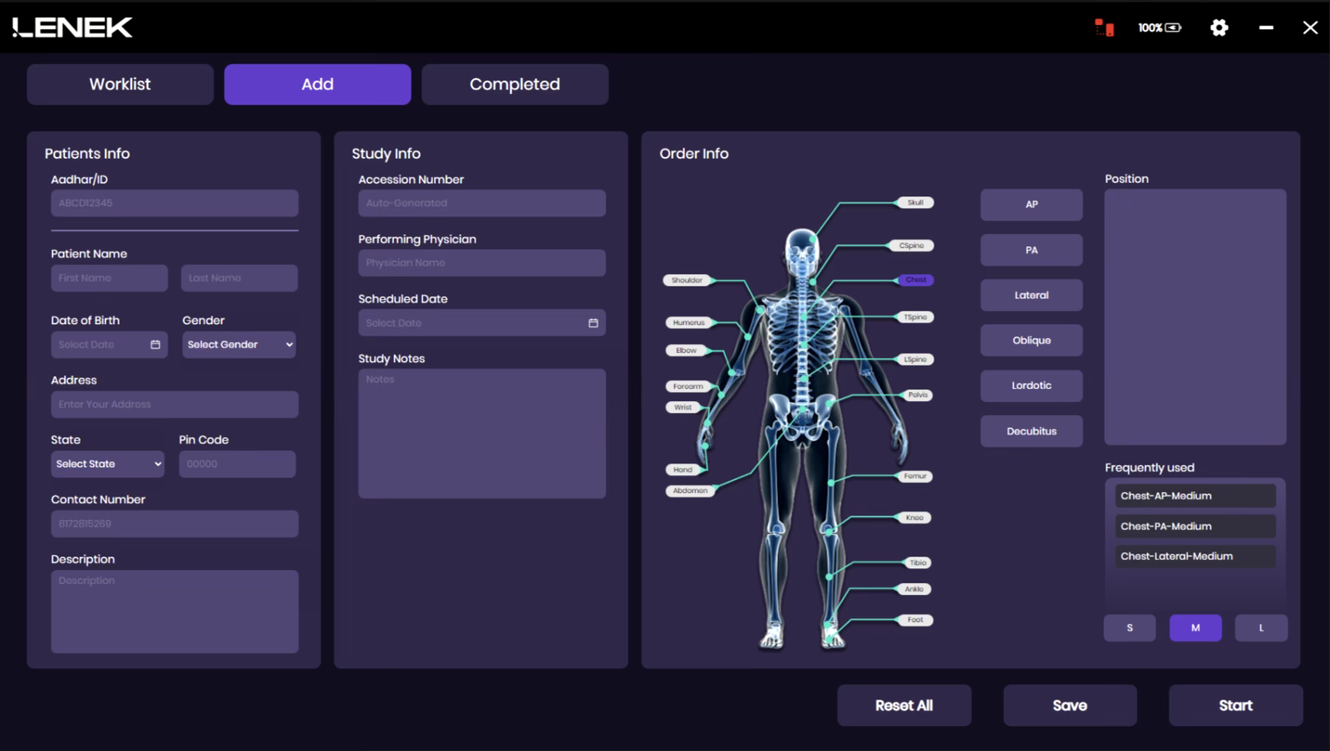Choose medium patient size M
The height and width of the screenshot is (751, 1330).
pos(1195,628)
